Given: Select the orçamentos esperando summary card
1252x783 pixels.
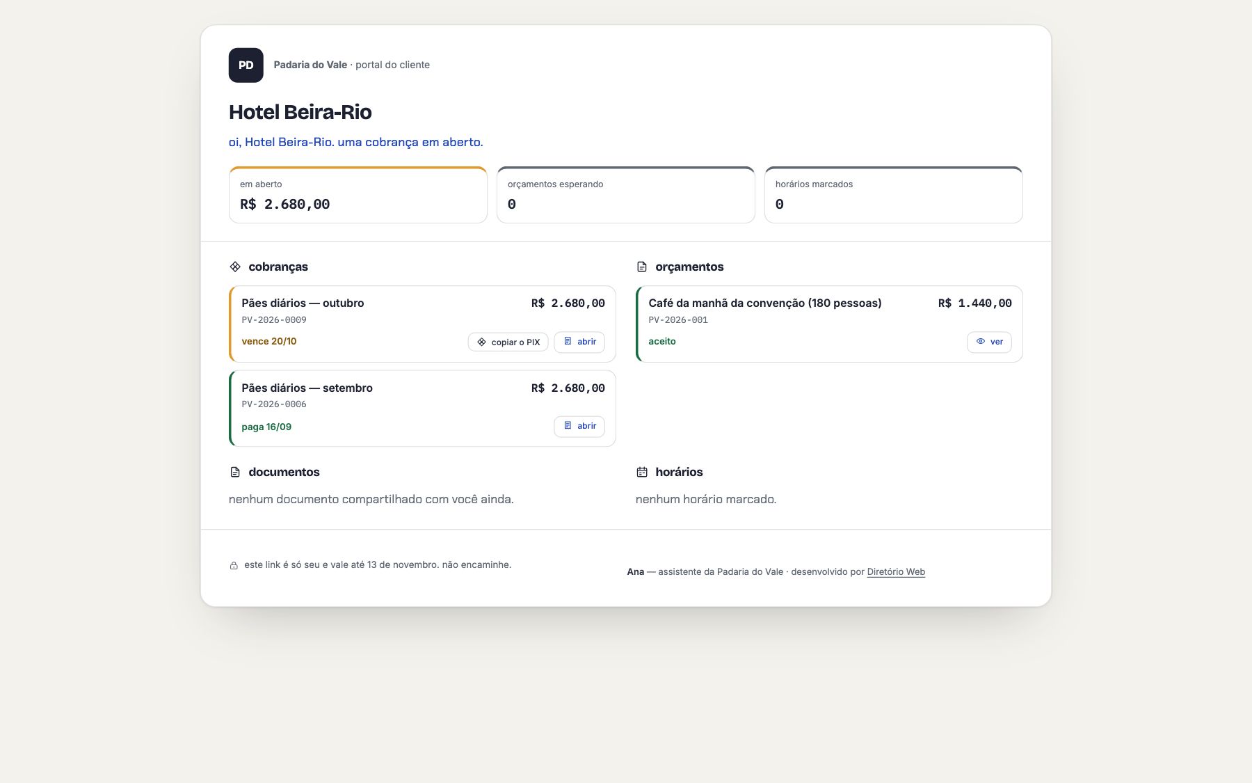Looking at the screenshot, I should 625,195.
